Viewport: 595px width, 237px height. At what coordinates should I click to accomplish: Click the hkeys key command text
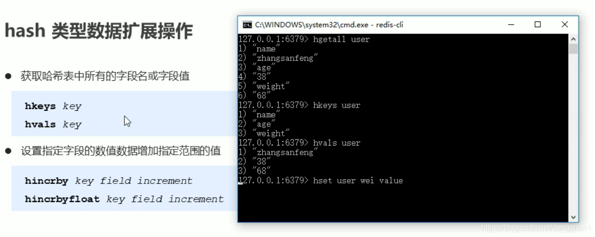coord(53,106)
